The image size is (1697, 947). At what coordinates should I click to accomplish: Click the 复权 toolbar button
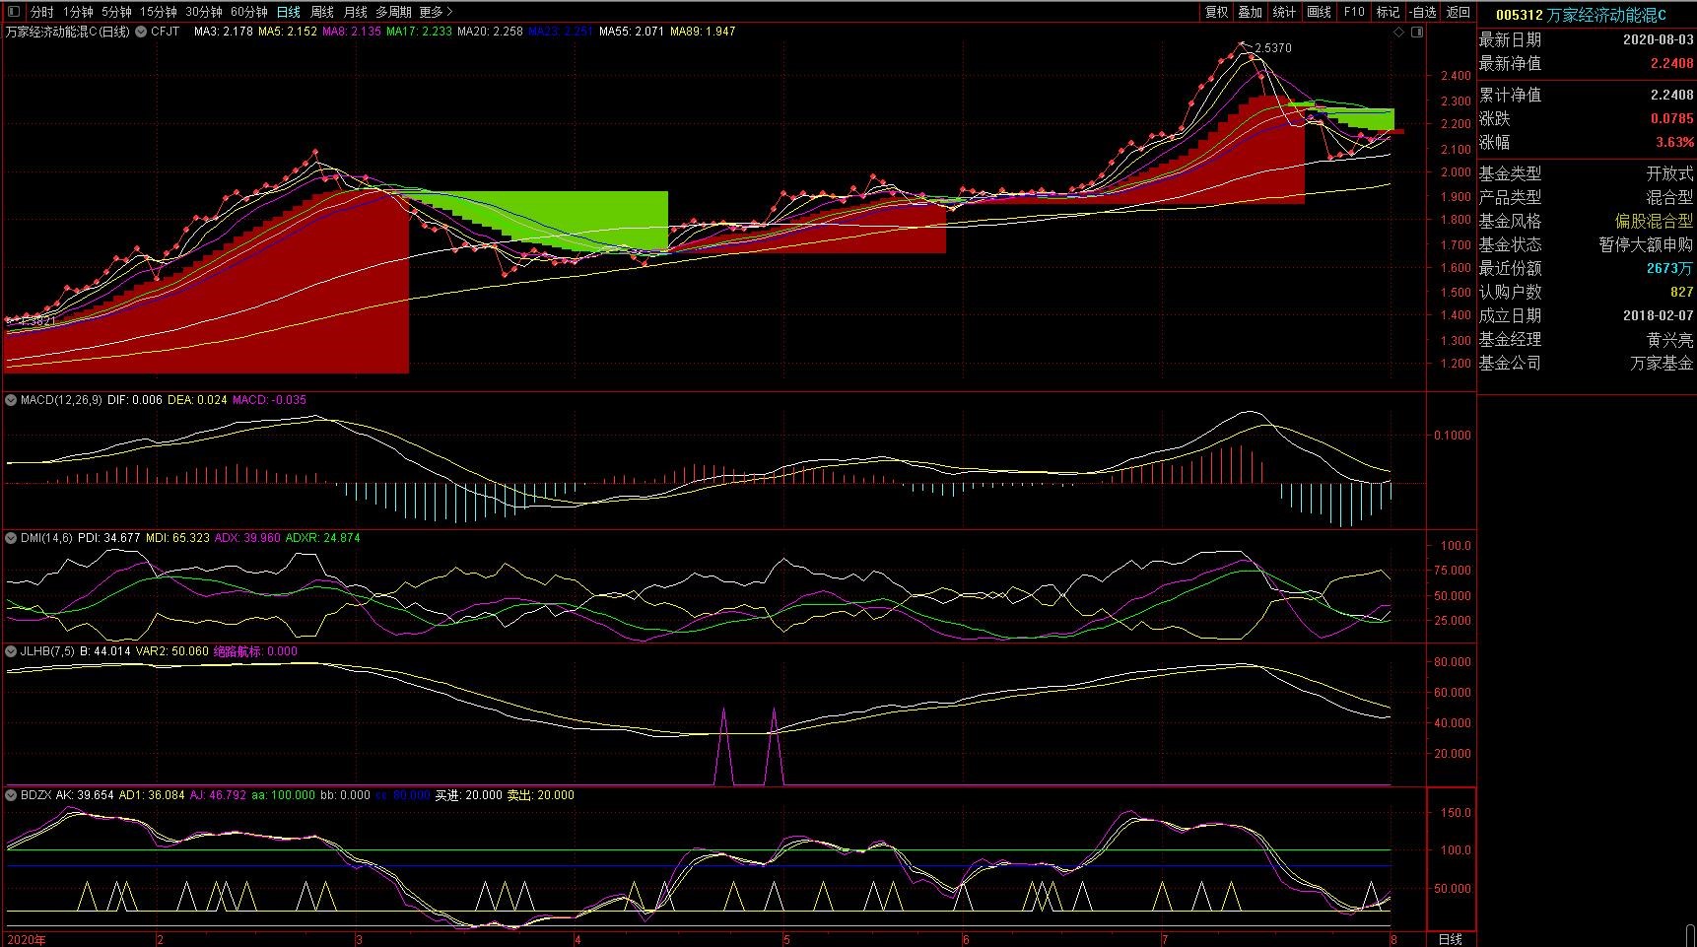(1217, 12)
